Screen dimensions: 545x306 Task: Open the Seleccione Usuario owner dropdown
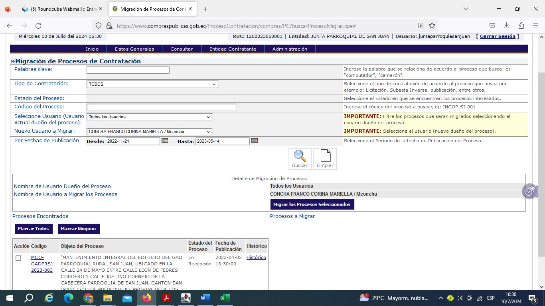pos(149,117)
